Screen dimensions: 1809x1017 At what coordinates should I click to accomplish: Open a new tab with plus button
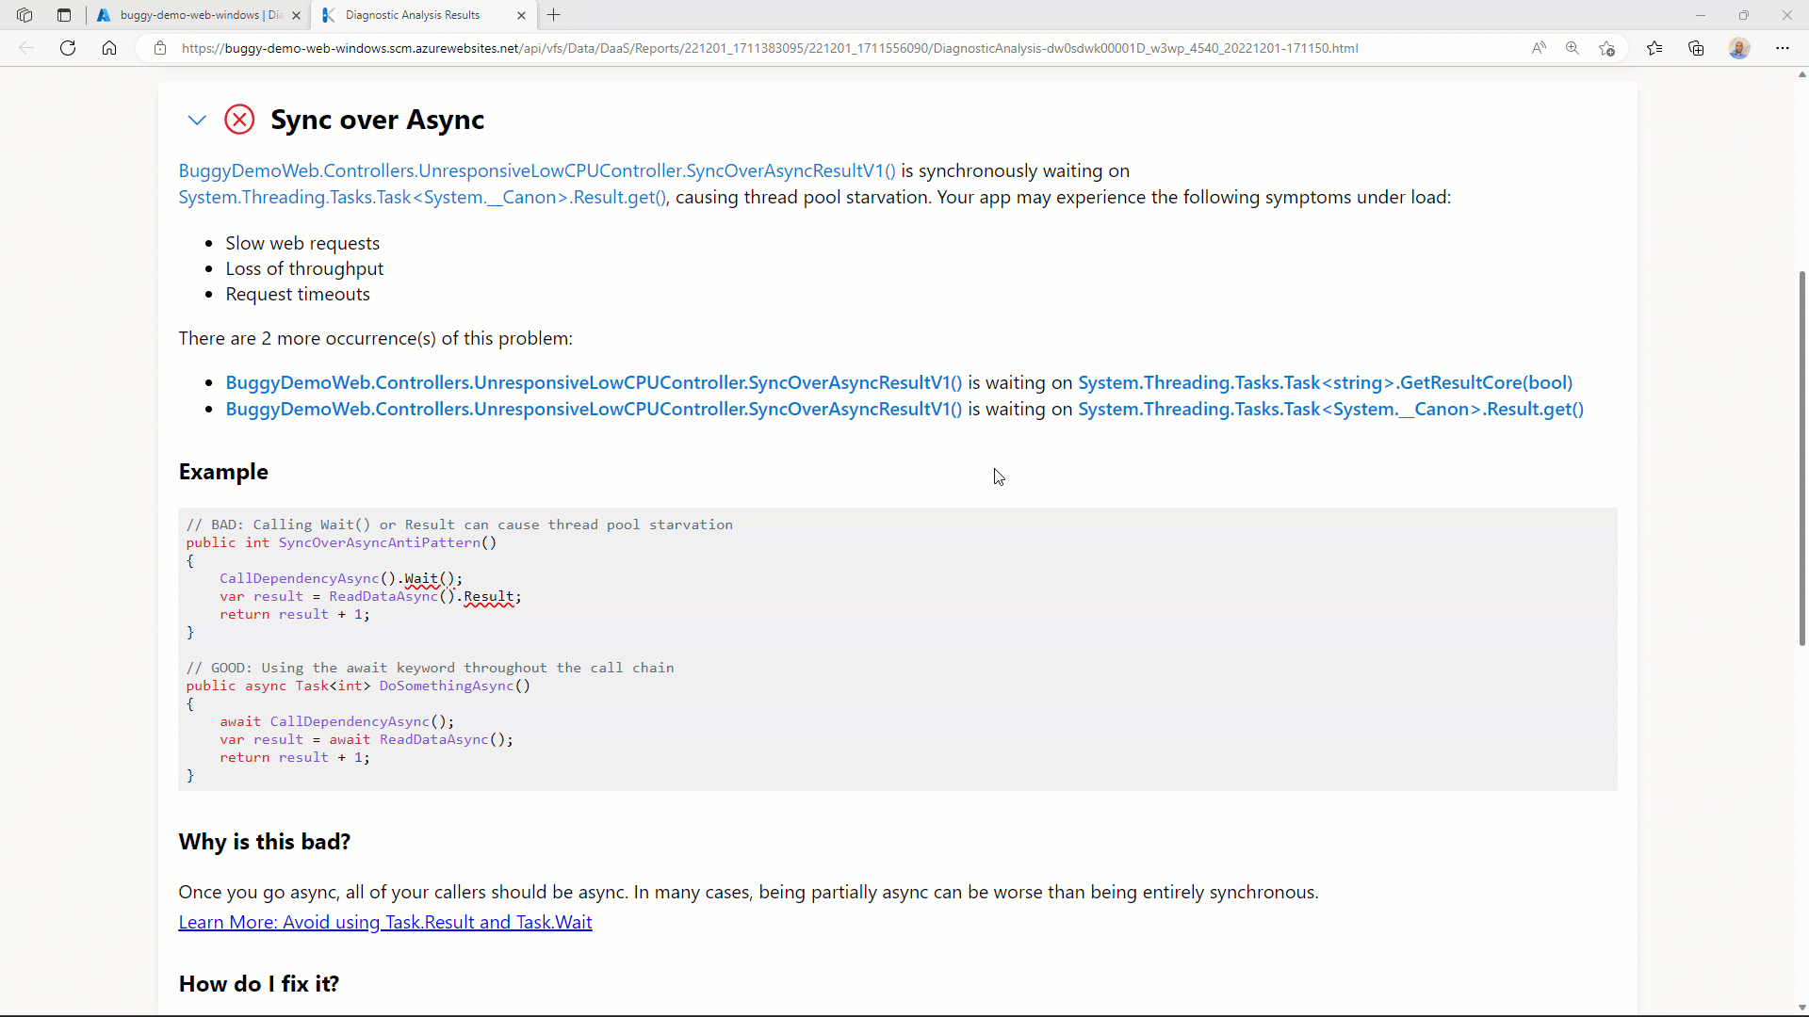pyautogui.click(x=554, y=15)
